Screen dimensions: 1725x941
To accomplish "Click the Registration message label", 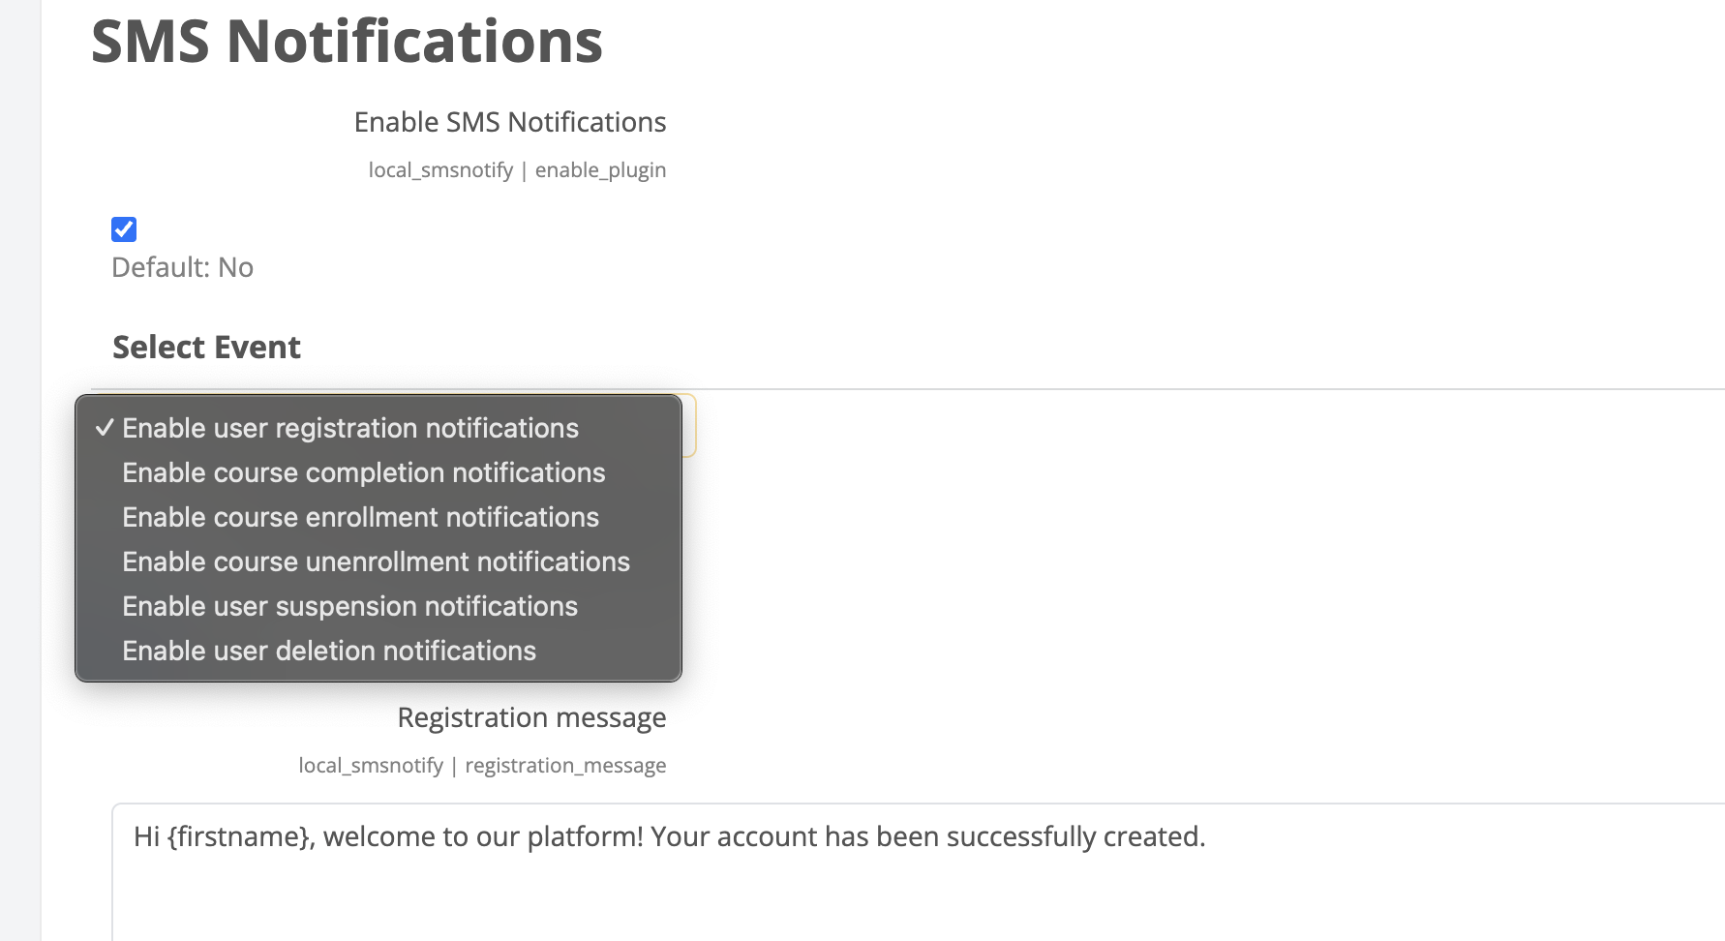I will tap(531, 717).
